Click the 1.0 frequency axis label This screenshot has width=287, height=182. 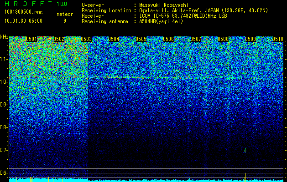click(4, 82)
